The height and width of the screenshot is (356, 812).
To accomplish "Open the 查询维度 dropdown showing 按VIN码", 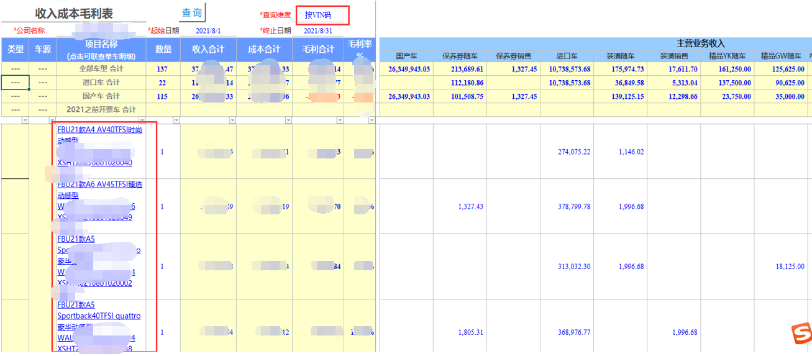I will [322, 15].
